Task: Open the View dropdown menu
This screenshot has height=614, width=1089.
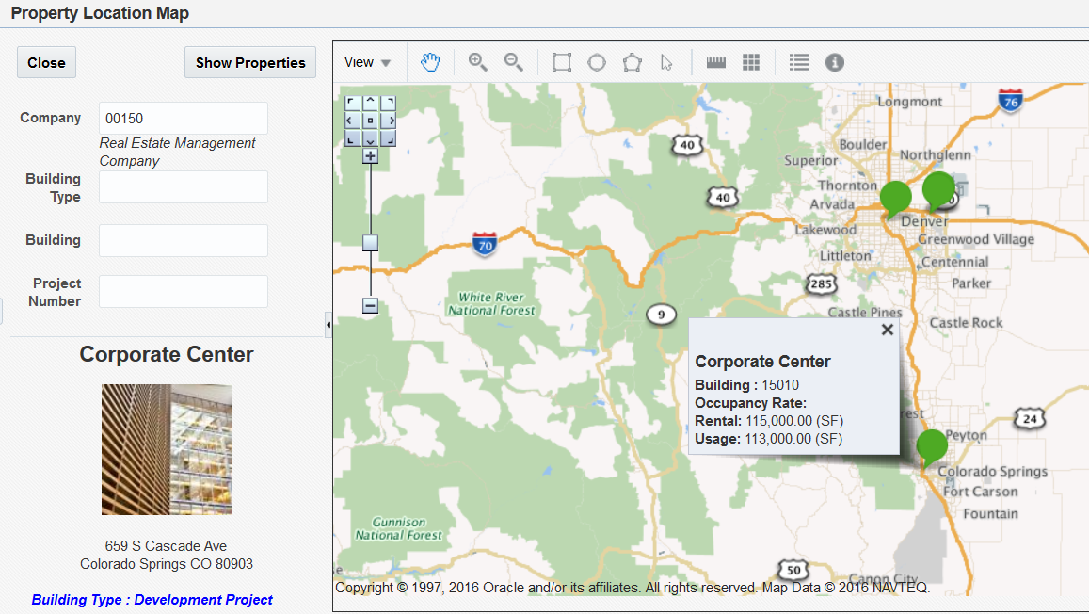Action: 367,62
